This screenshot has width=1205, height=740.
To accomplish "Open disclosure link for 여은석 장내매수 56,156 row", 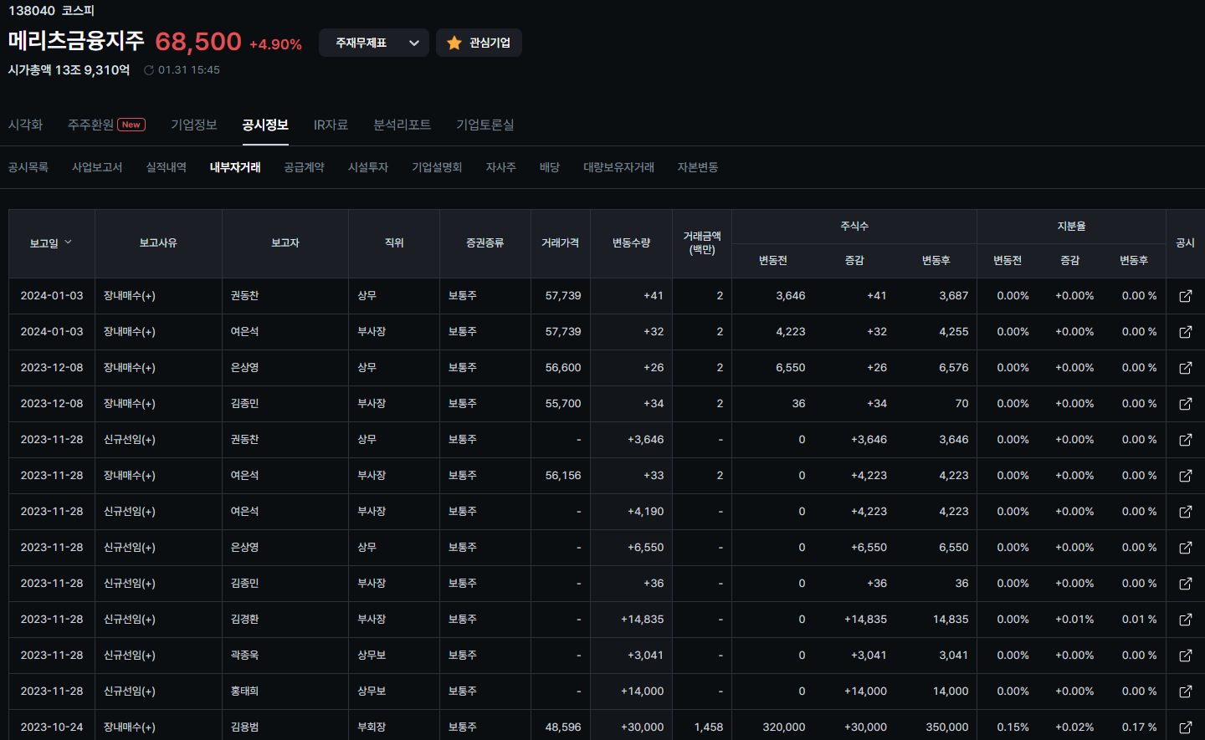I will (1185, 476).
